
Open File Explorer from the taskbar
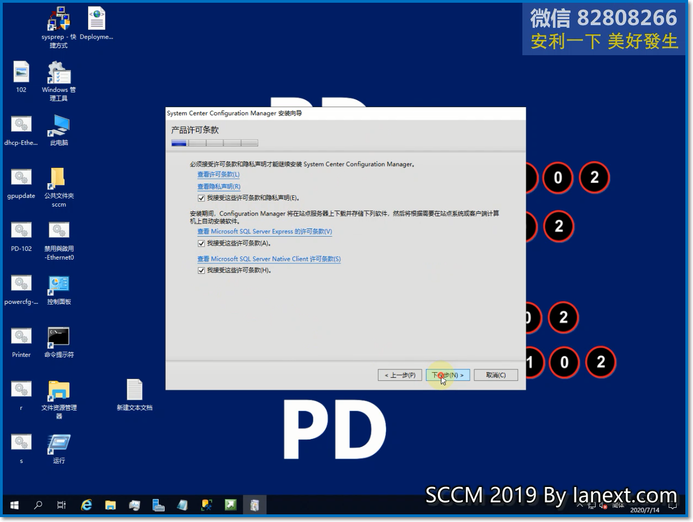click(x=110, y=505)
